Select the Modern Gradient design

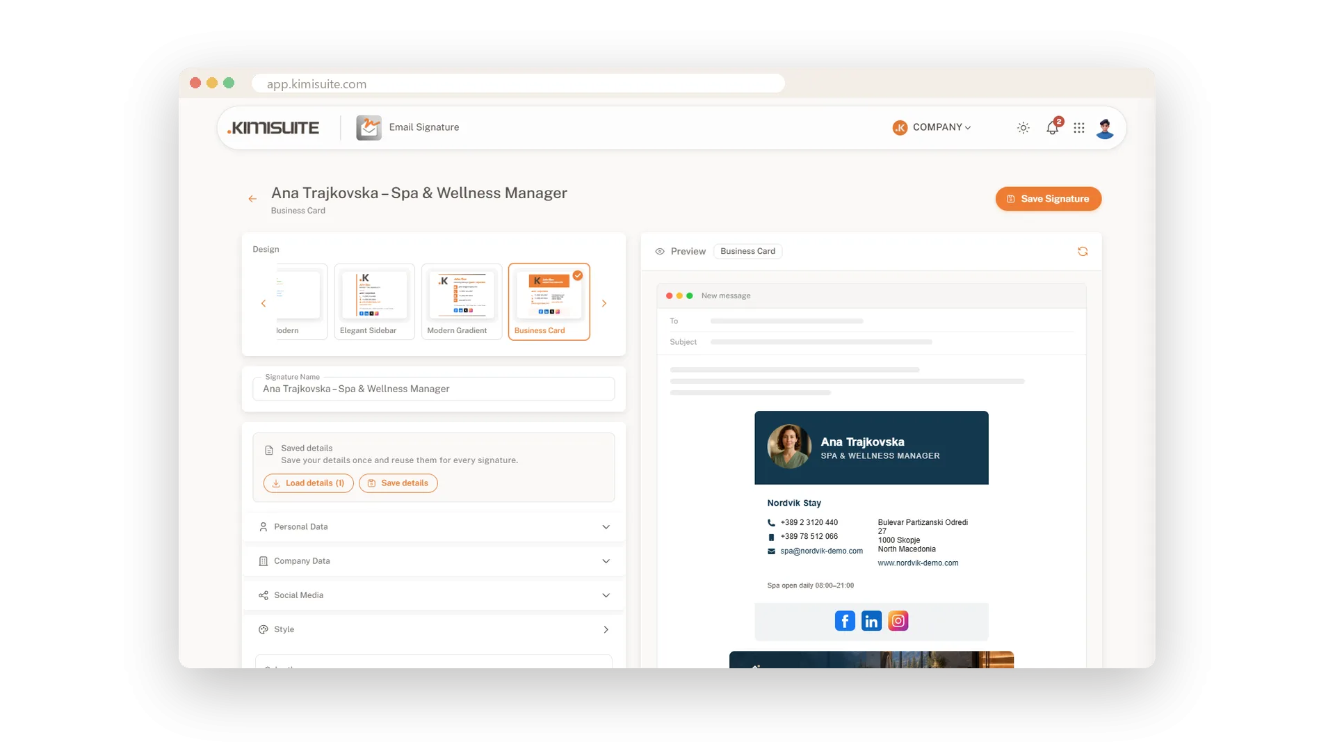point(462,302)
